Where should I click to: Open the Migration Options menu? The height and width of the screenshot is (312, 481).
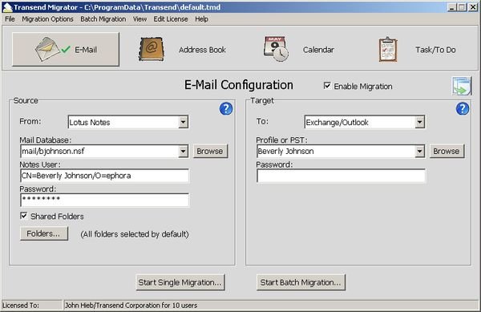[x=47, y=19]
